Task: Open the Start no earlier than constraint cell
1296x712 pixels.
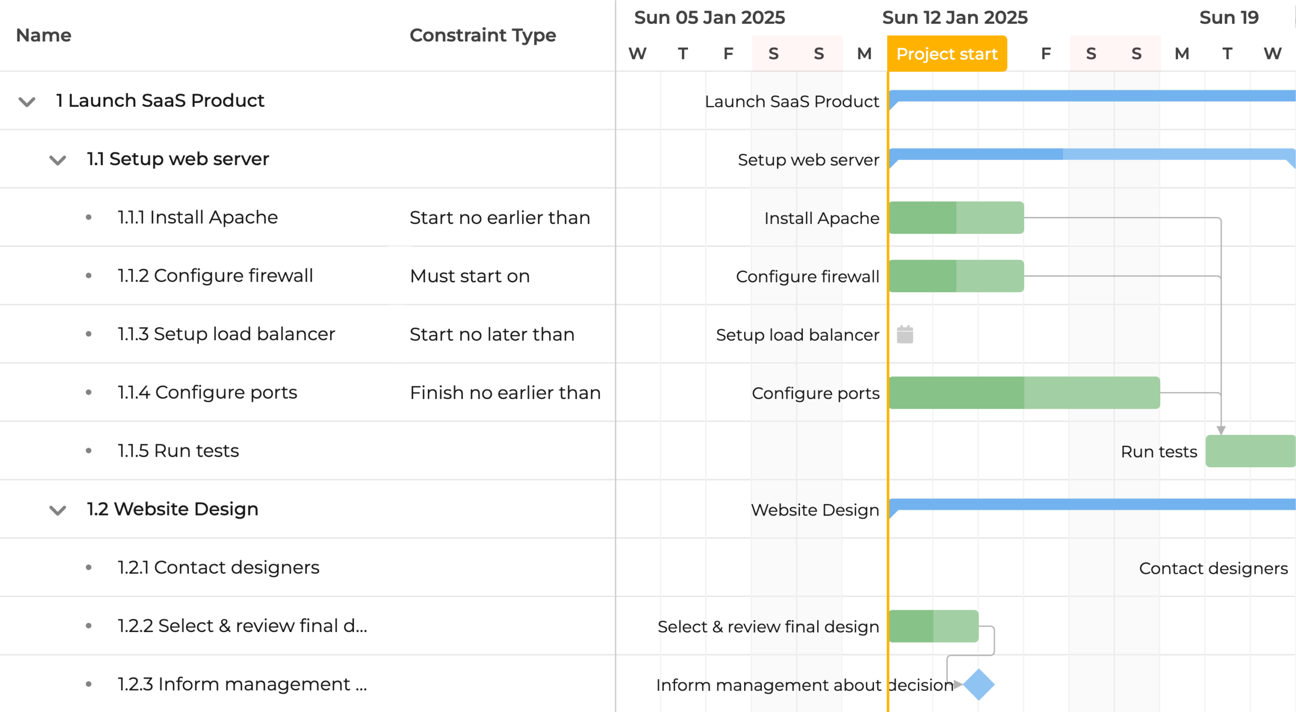Action: pyautogui.click(x=500, y=218)
